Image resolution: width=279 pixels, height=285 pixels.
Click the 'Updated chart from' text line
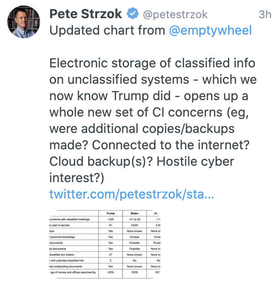[108, 30]
